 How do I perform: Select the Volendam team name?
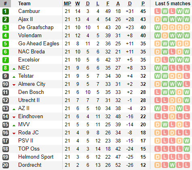click(x=30, y=36)
